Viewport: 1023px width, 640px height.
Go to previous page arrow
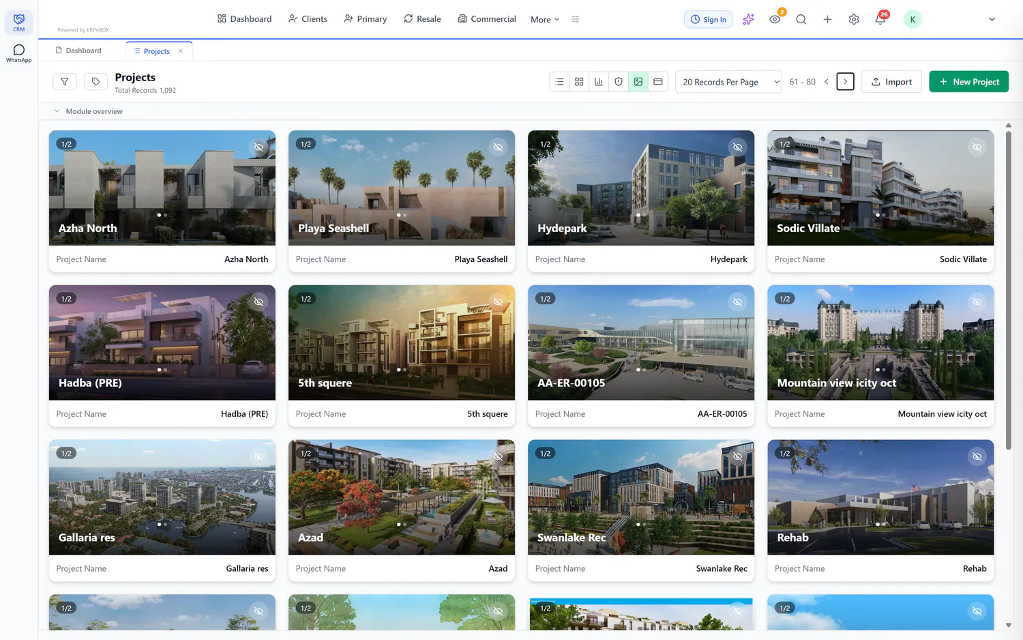pos(827,82)
